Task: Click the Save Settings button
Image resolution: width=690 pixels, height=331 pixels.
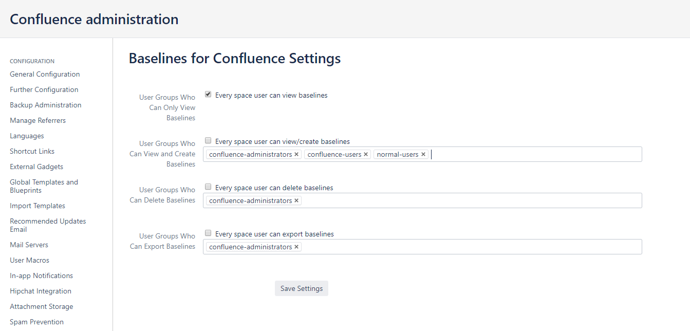Action: tap(301, 288)
